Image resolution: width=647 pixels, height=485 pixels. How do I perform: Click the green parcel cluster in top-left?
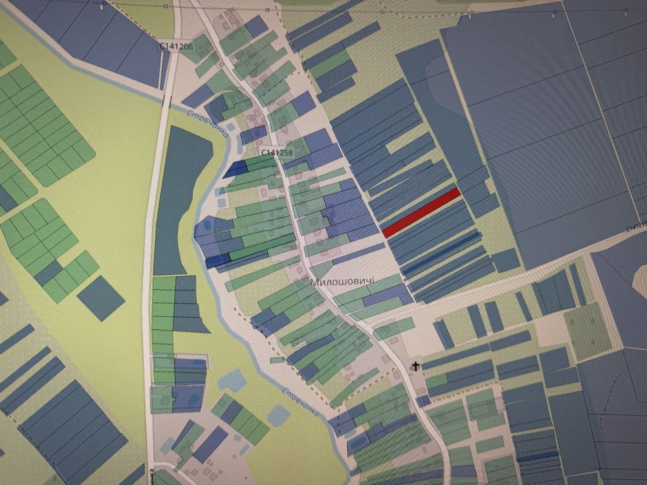pyautogui.click(x=39, y=123)
